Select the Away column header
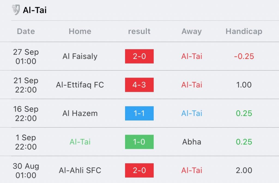The width and height of the screenshot is (279, 183). coord(192,31)
